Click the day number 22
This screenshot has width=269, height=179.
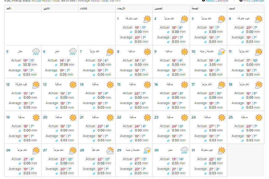pyautogui.click(x=119, y=117)
